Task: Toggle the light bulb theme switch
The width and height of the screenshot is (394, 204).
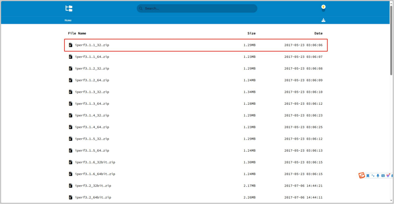Action: pyautogui.click(x=323, y=8)
